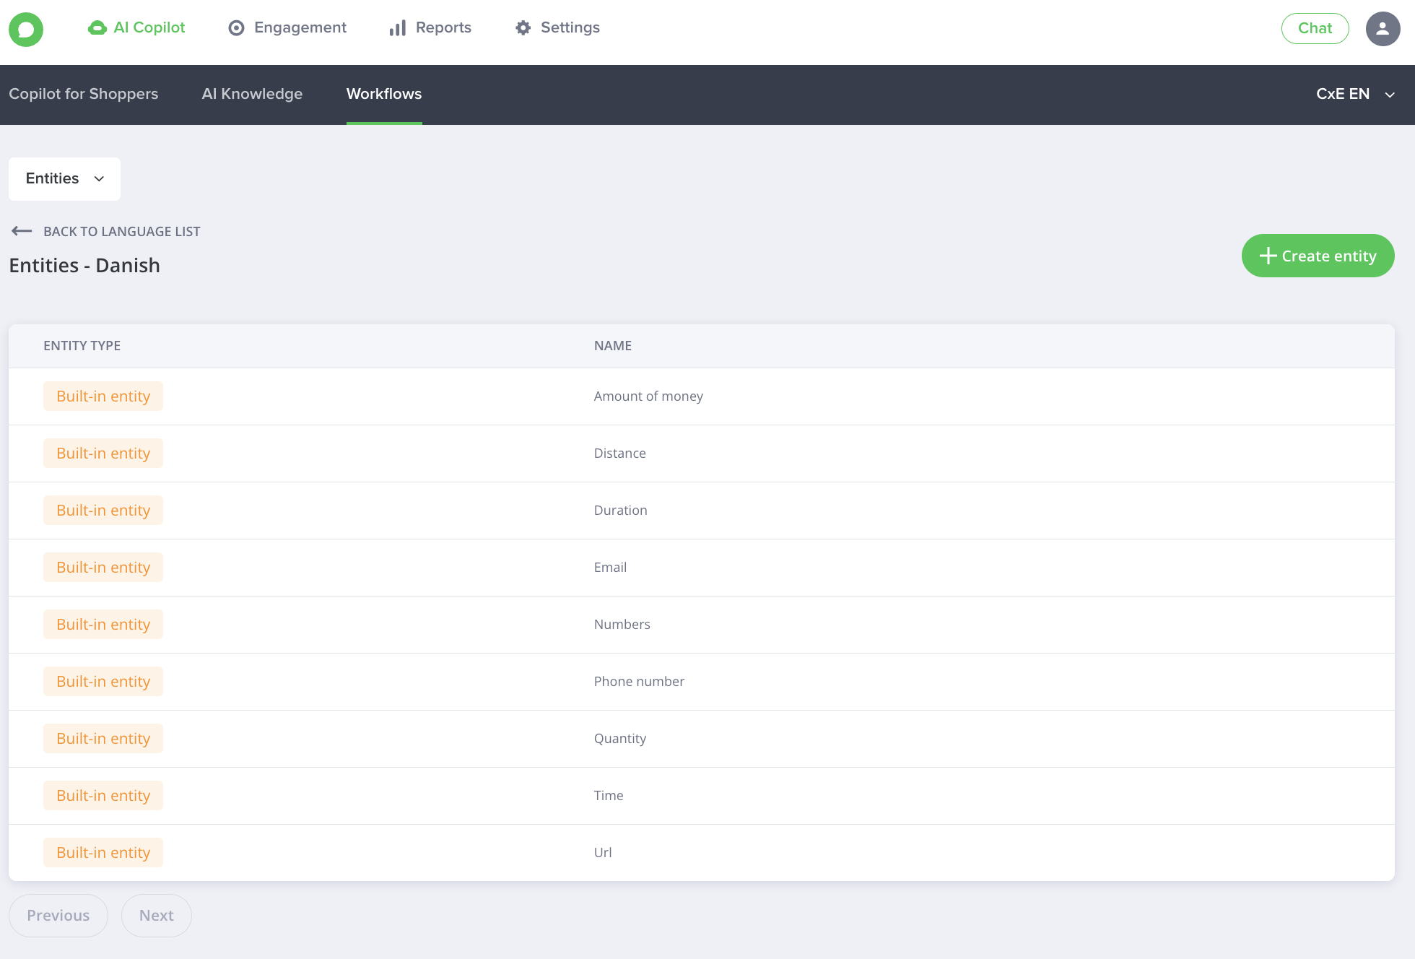Viewport: 1415px width, 959px height.
Task: Click the Chat button
Action: pyautogui.click(x=1315, y=28)
